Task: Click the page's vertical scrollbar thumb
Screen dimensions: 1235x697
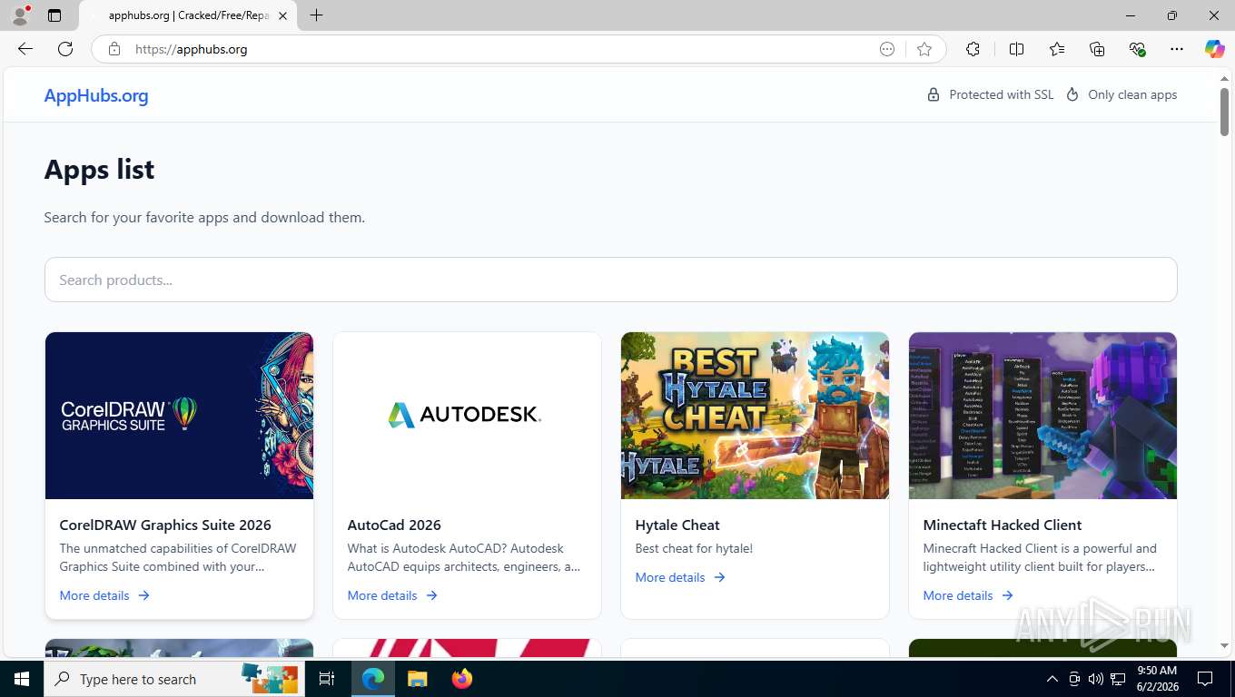Action: click(1224, 112)
